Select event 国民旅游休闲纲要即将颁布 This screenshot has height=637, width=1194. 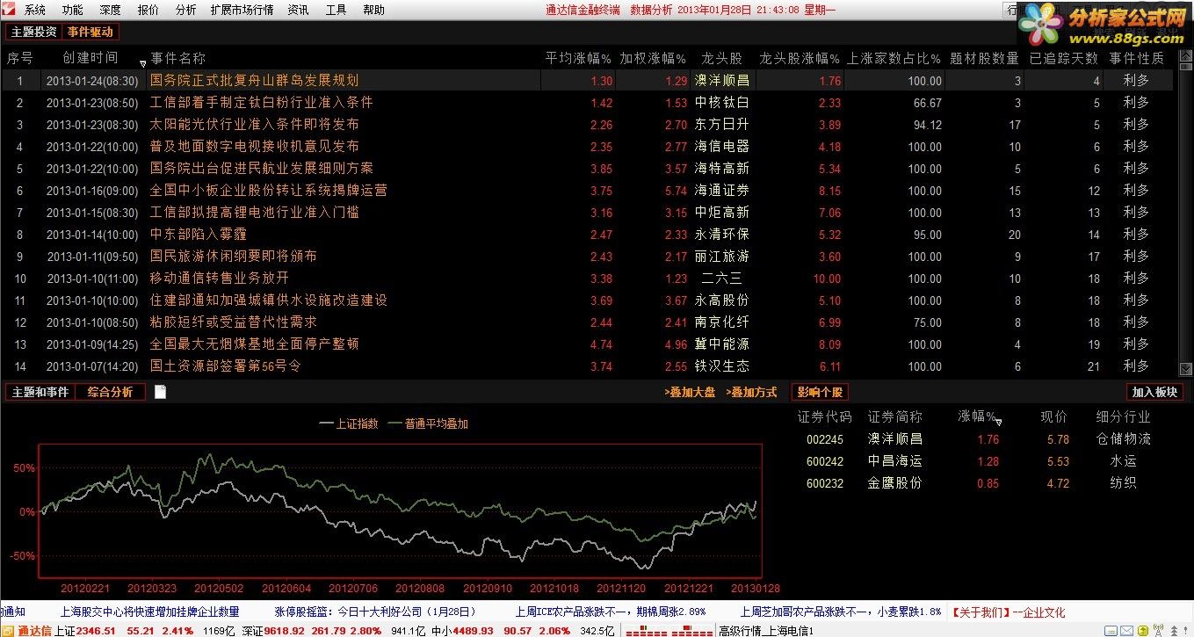(x=233, y=256)
